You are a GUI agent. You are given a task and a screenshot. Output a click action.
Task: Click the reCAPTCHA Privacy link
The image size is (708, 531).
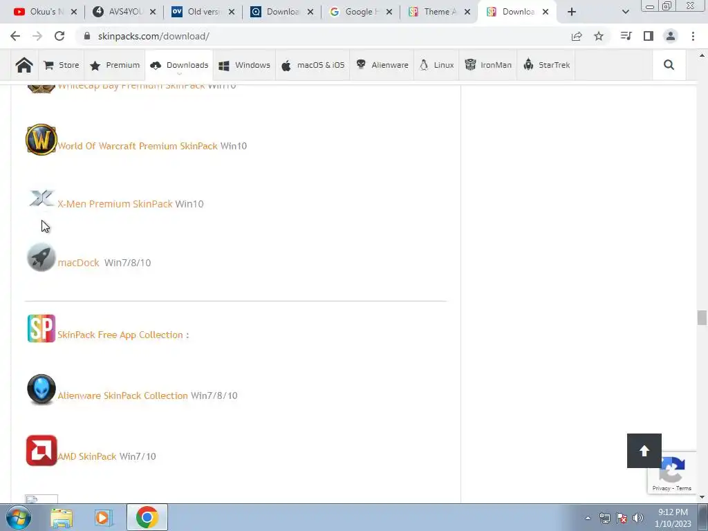(x=661, y=488)
